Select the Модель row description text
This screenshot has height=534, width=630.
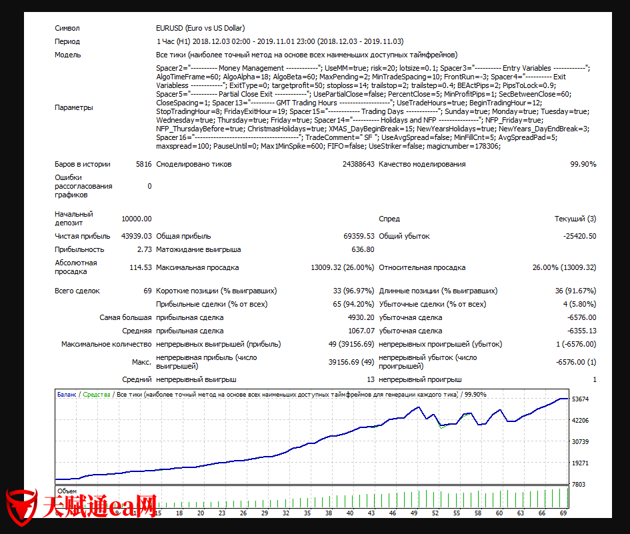tap(306, 55)
